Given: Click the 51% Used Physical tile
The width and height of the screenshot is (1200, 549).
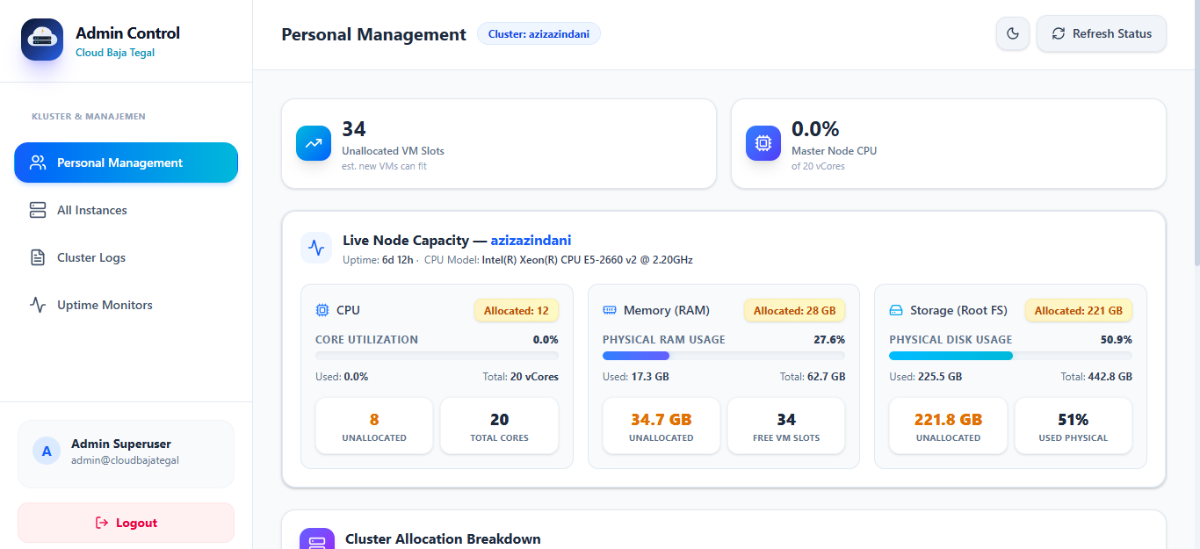Looking at the screenshot, I should [x=1073, y=426].
